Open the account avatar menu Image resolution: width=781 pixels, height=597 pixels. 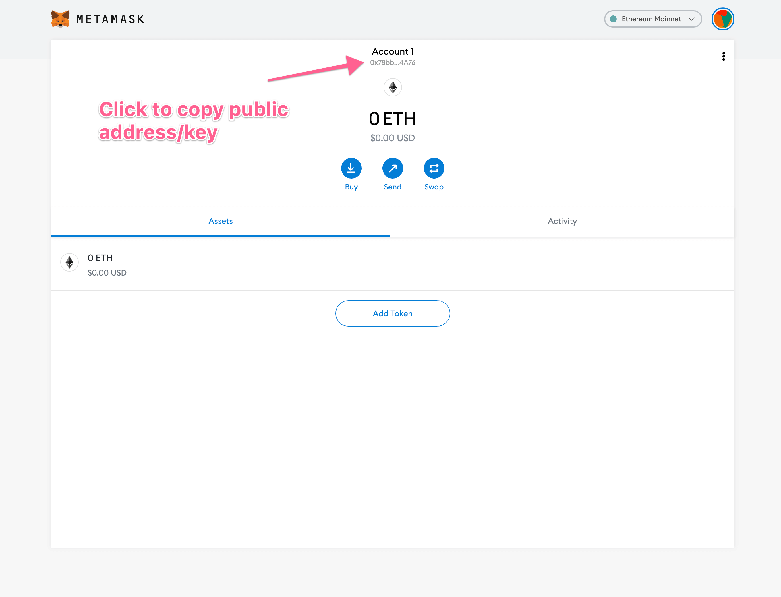coord(722,19)
